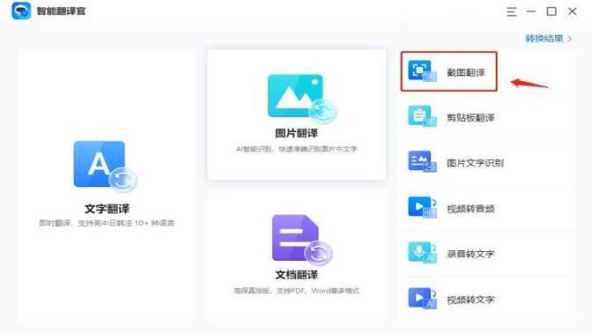This screenshot has width=592, height=333.
Task: Select the 图片翻译 card title
Action: [296, 133]
